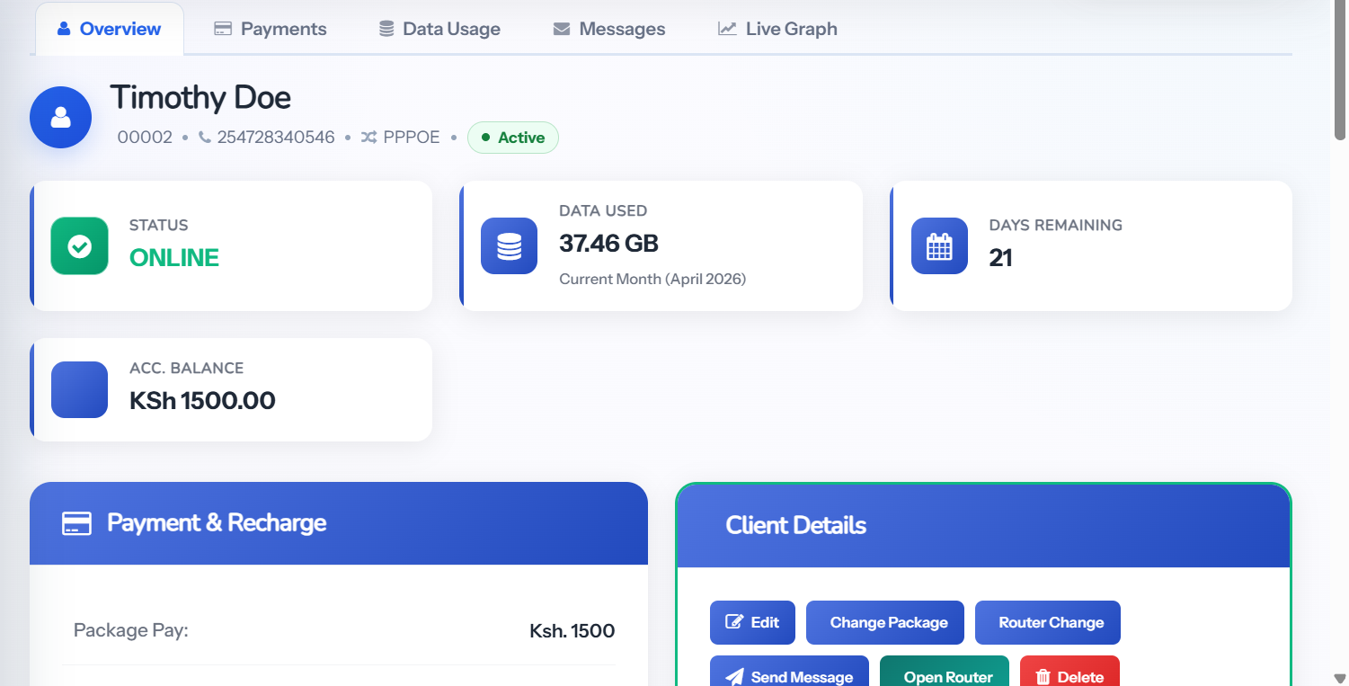
Task: Click the Change Package button
Action: click(885, 622)
